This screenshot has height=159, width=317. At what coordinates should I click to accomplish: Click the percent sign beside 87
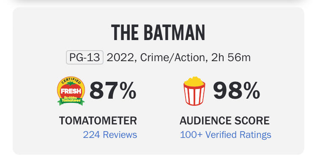coord(128,90)
